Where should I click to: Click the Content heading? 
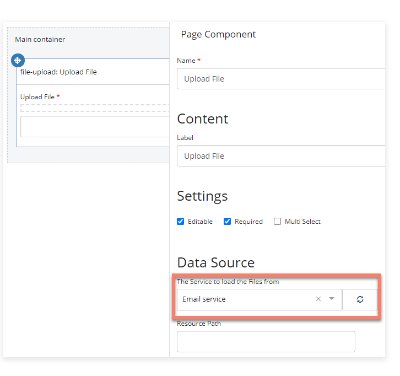click(203, 119)
